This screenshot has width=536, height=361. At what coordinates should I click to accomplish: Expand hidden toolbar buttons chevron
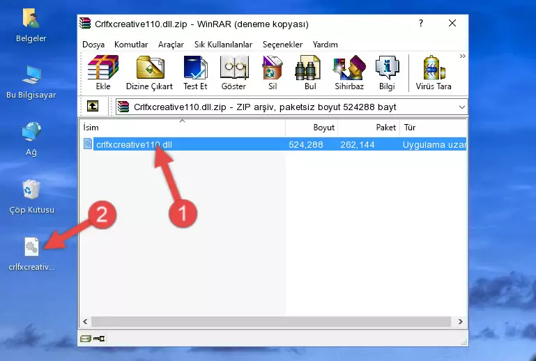pos(462,56)
